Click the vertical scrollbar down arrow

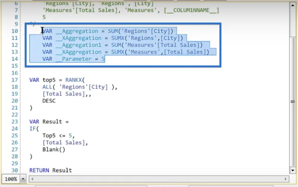[x=293, y=170]
